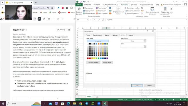Select column D header in the spreadsheet
The width and height of the screenshot is (188, 106).
[106, 28]
